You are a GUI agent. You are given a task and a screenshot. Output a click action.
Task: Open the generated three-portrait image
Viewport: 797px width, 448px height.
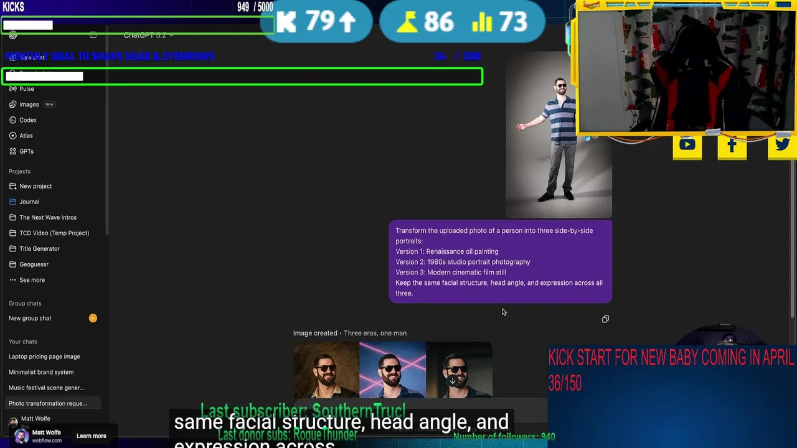[393, 370]
